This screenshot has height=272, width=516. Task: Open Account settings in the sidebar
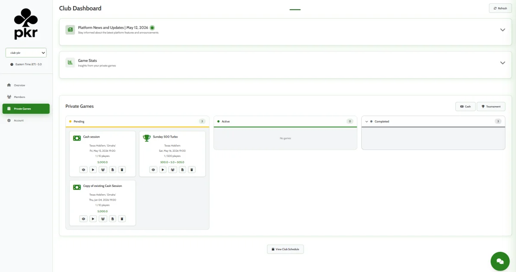tap(26, 120)
